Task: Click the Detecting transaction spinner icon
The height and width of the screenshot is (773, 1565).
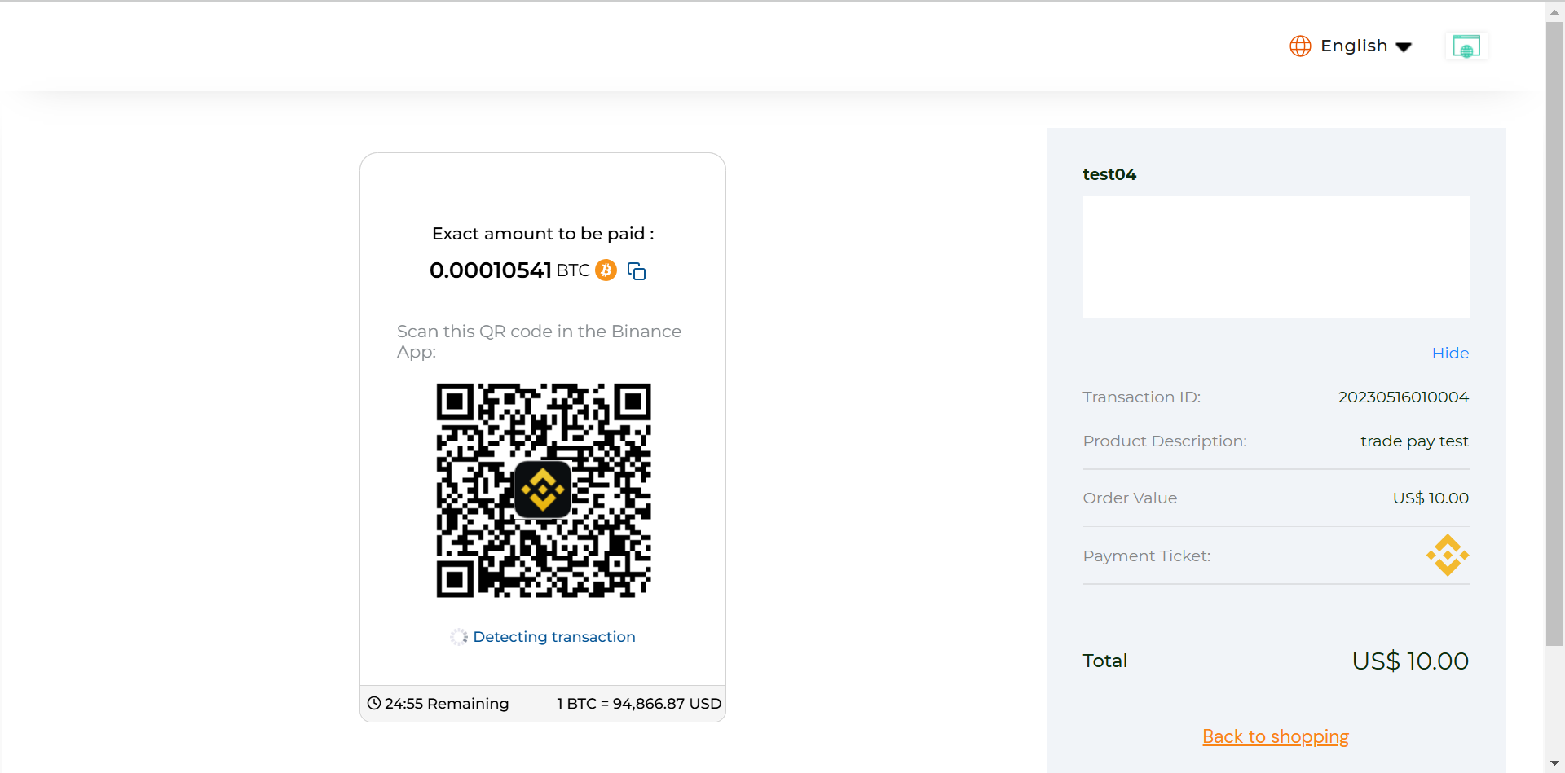Action: (x=458, y=636)
